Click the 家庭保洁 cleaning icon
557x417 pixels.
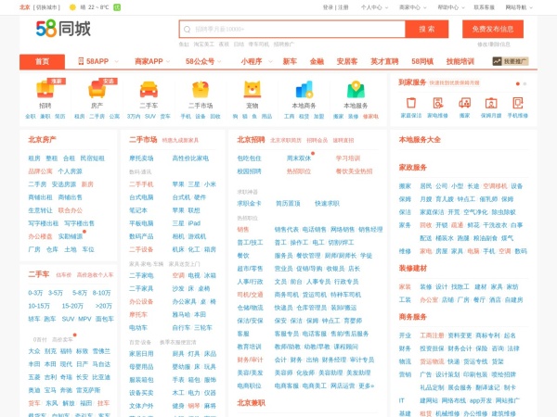click(410, 103)
